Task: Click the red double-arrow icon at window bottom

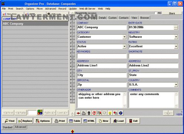Action: coord(72,131)
